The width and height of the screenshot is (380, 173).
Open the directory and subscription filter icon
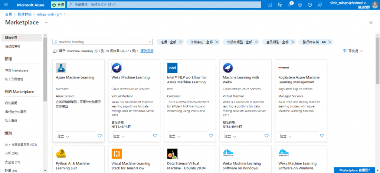pyautogui.click(x=280, y=5)
